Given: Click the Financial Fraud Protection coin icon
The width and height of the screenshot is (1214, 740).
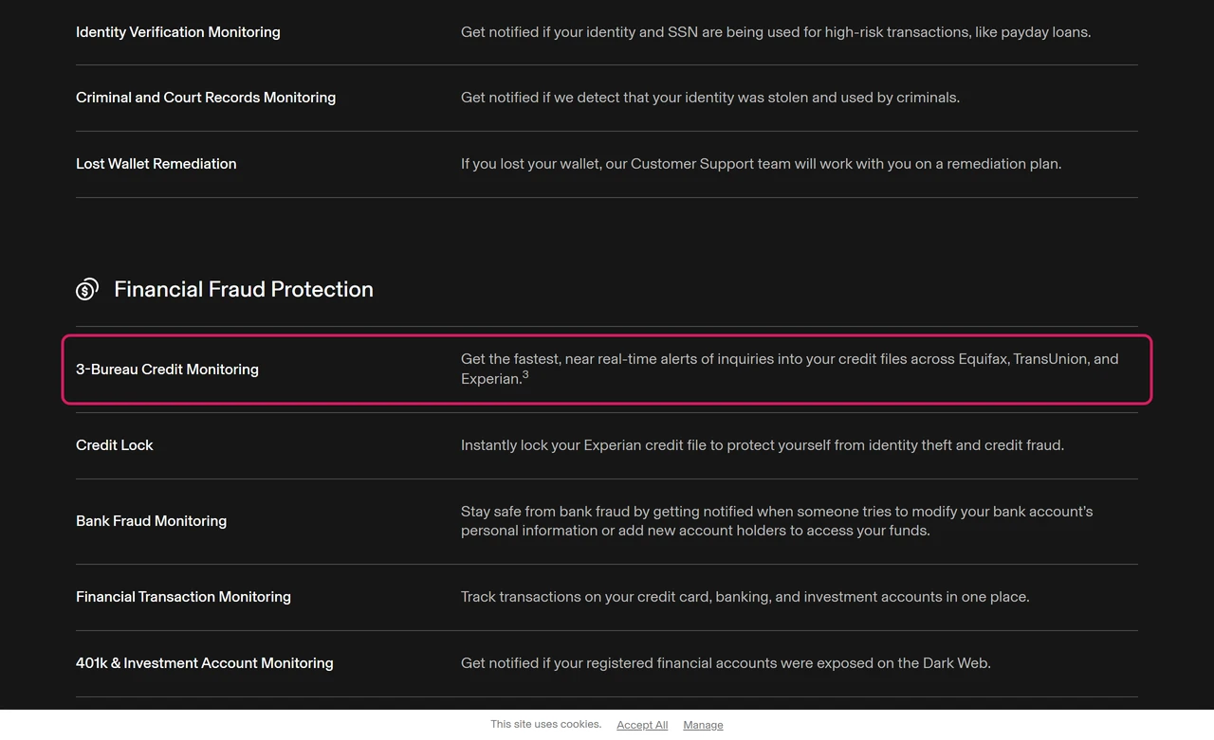Looking at the screenshot, I should (87, 289).
